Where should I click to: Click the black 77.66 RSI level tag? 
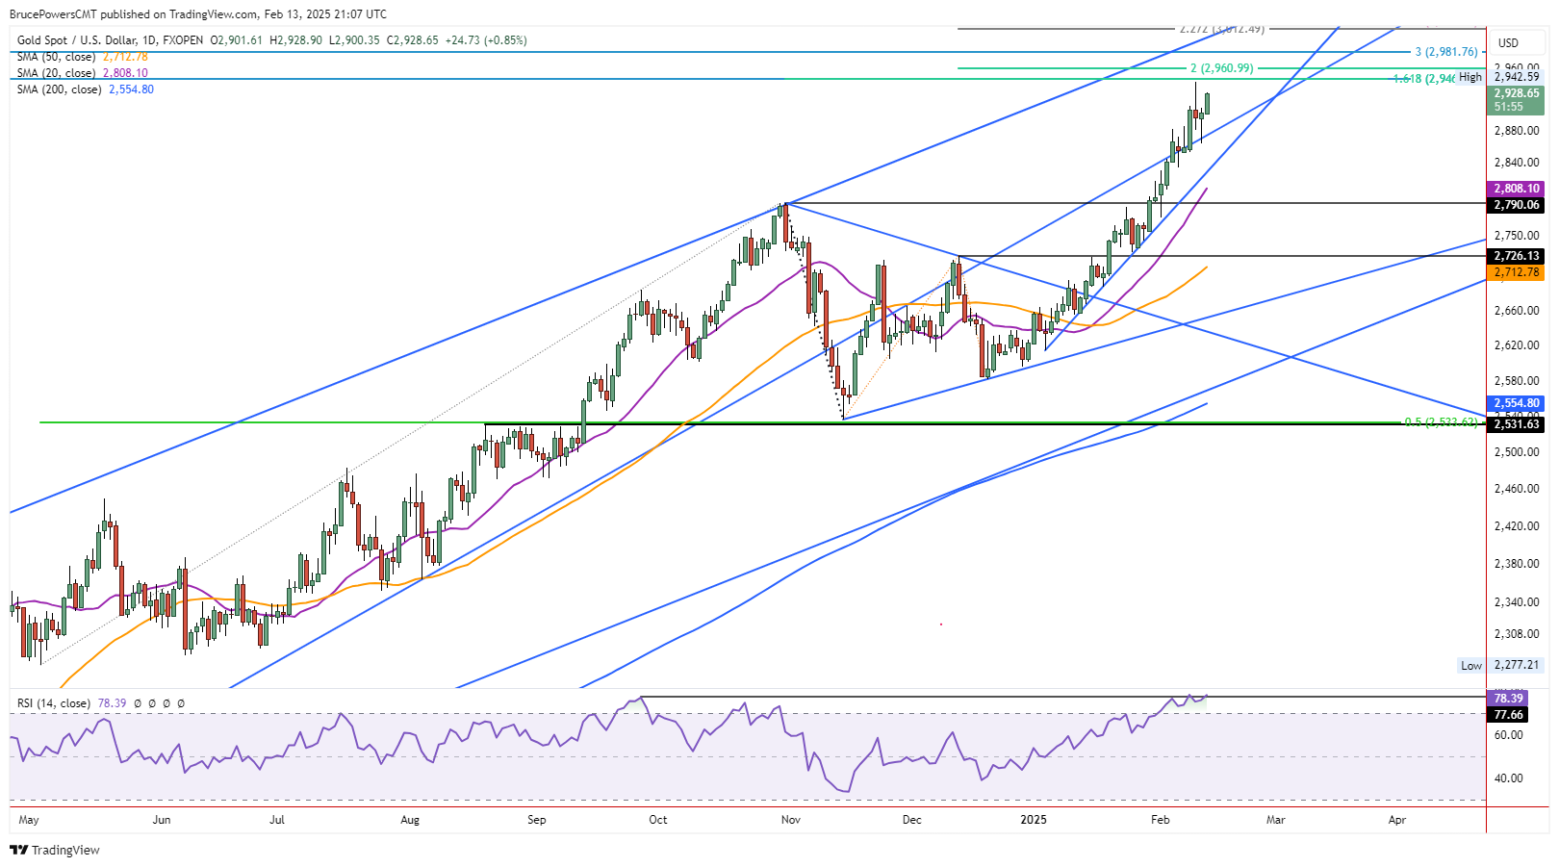[x=1508, y=714]
